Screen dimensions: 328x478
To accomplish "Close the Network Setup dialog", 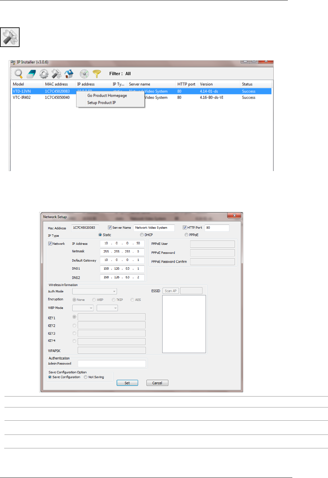I will [x=235, y=215].
